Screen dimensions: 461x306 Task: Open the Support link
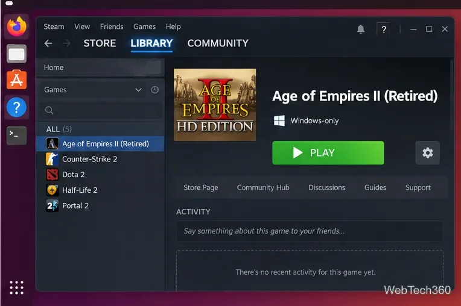tap(418, 187)
